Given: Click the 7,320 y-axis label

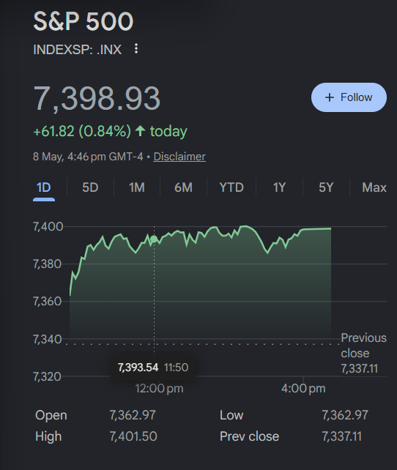Looking at the screenshot, I should 47,376.
